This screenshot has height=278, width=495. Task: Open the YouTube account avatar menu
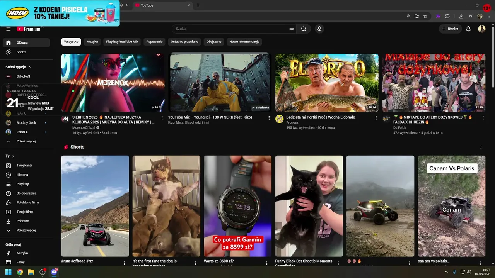[x=482, y=29]
